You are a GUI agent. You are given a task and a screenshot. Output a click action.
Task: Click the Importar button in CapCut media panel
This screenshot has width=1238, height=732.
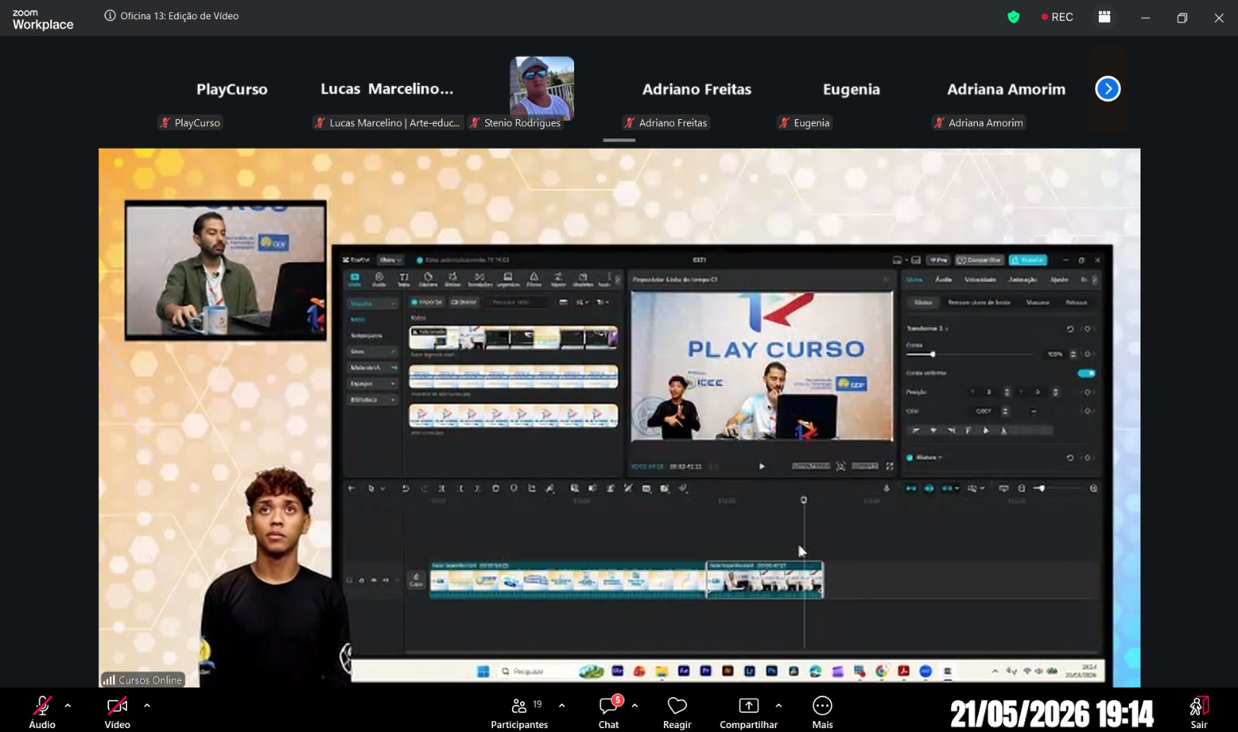tap(427, 302)
